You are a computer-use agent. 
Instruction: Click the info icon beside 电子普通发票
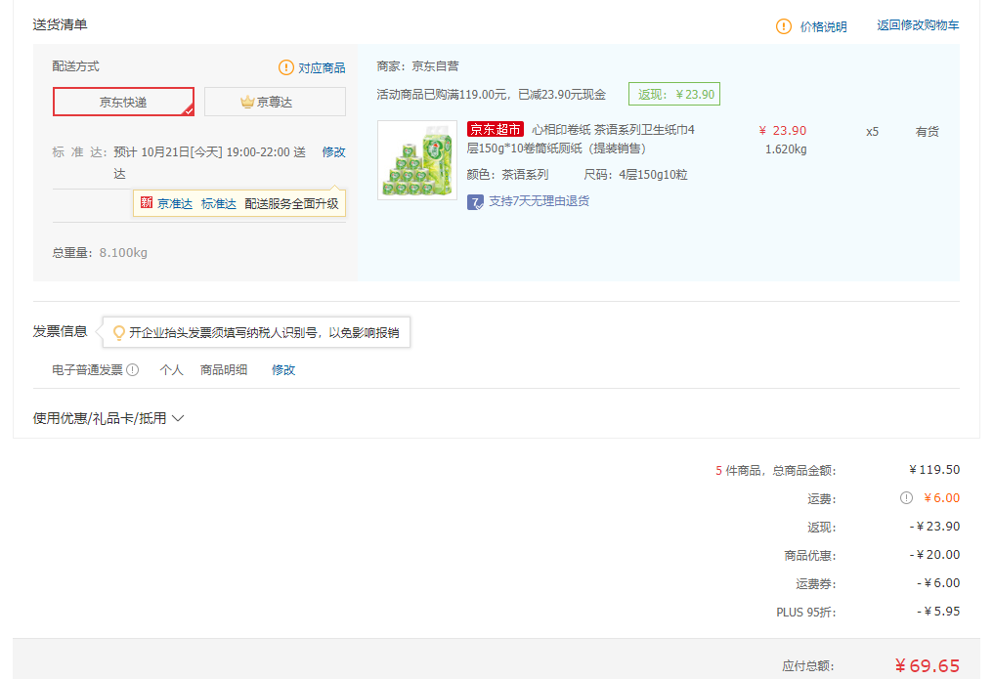(133, 370)
